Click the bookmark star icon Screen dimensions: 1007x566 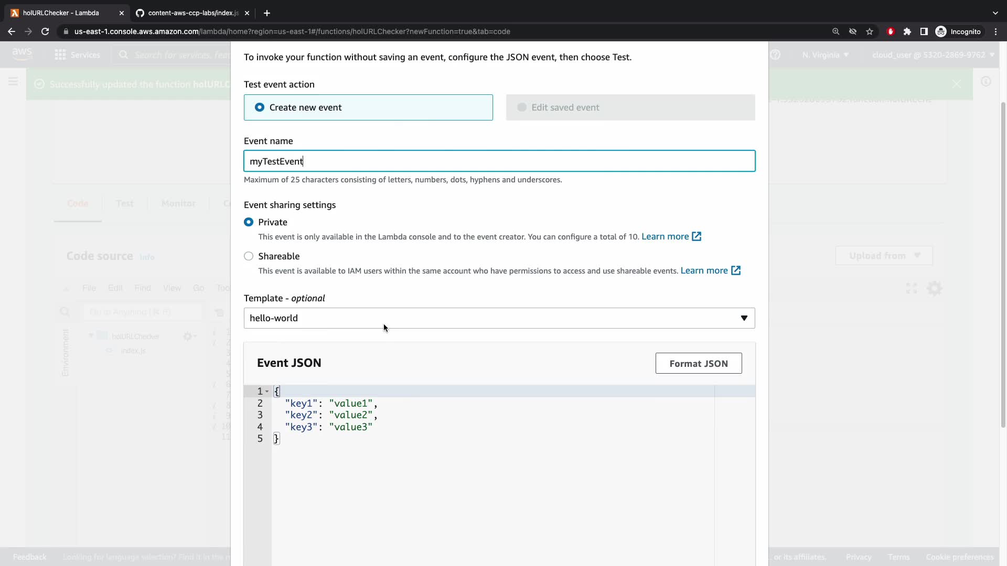click(870, 31)
